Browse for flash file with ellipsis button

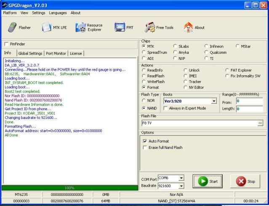coord(260,123)
